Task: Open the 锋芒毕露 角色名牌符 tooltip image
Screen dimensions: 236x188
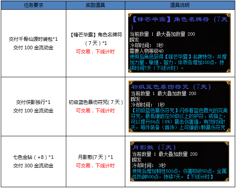Action: pyautogui.click(x=179, y=43)
